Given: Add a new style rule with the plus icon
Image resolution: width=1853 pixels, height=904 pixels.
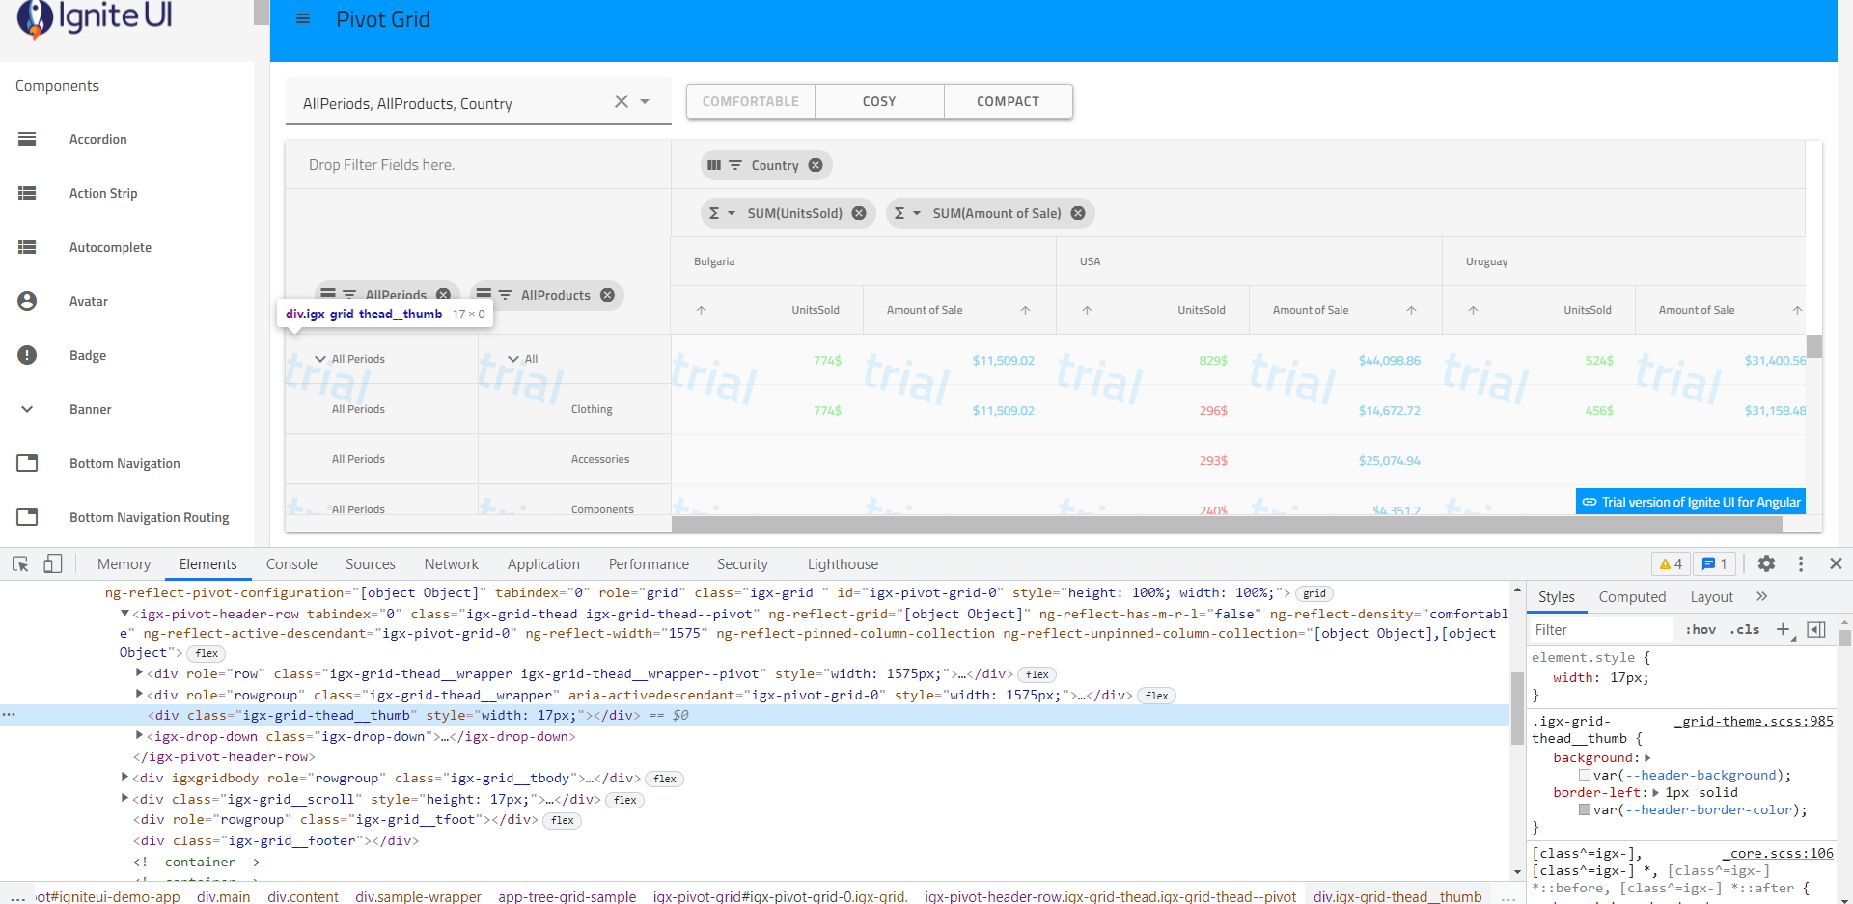Looking at the screenshot, I should pyautogui.click(x=1784, y=629).
